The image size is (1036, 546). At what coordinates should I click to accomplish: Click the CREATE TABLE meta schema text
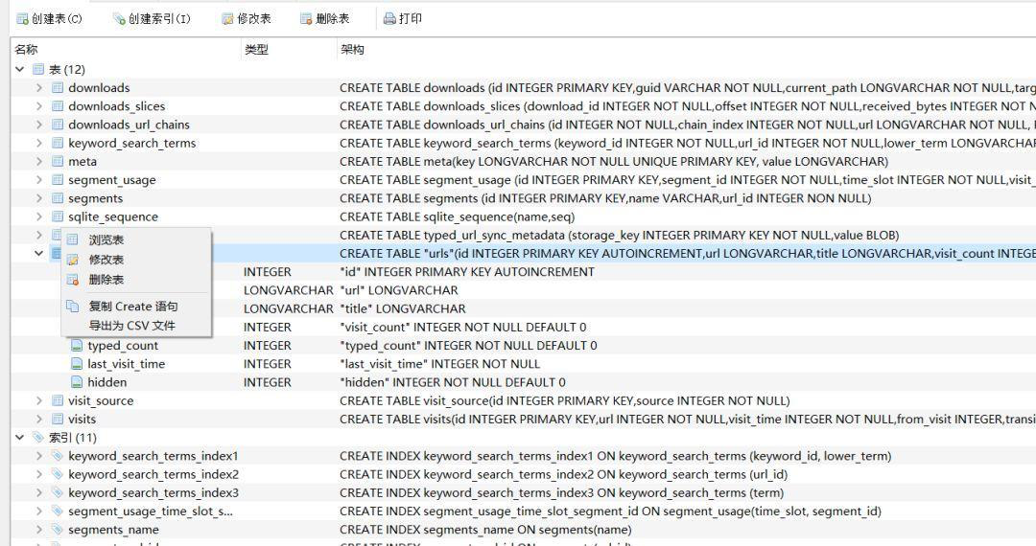coord(614,162)
